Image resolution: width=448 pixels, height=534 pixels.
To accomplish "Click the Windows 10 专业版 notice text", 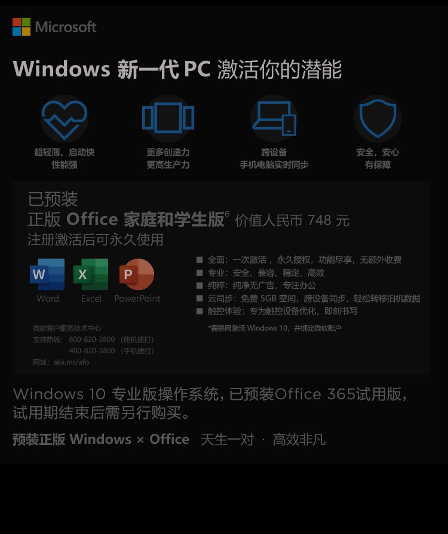I will tap(210, 403).
